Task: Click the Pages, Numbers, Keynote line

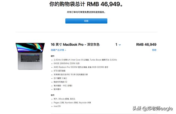Action: click(x=72, y=102)
